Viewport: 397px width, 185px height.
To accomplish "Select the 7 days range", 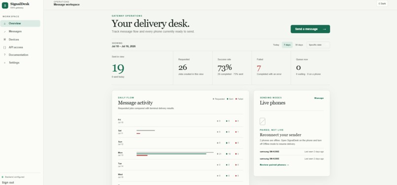I will 287,45.
